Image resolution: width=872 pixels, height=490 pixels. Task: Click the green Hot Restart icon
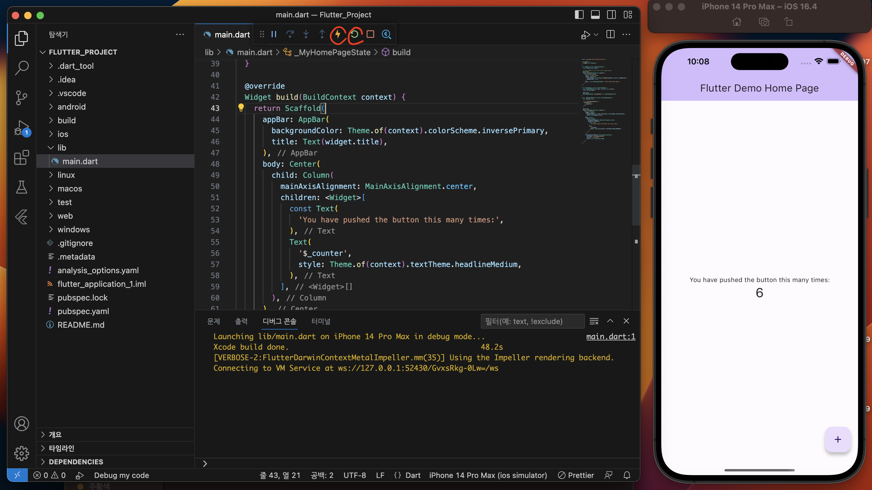[354, 34]
